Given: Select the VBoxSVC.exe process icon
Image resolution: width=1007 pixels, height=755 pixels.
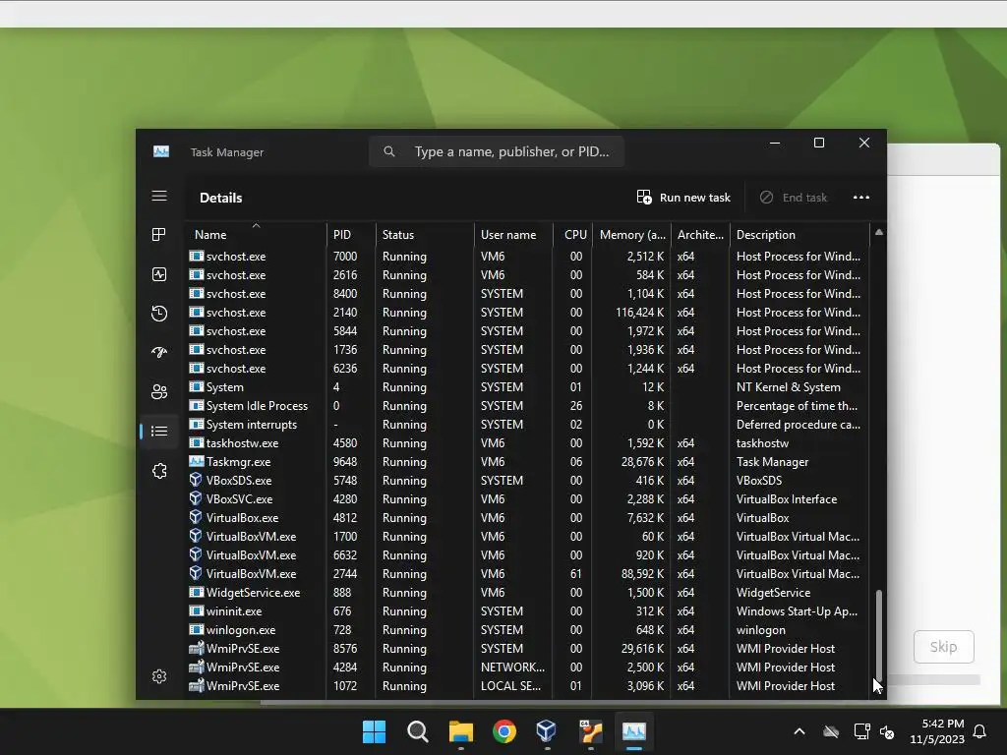Looking at the screenshot, I should click(196, 498).
